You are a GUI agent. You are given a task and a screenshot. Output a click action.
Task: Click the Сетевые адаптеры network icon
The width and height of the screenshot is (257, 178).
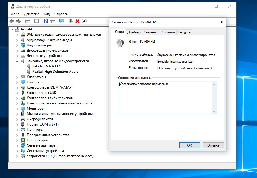coord(23,145)
